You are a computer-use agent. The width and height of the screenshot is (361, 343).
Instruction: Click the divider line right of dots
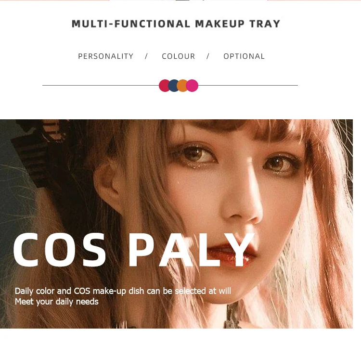point(248,85)
